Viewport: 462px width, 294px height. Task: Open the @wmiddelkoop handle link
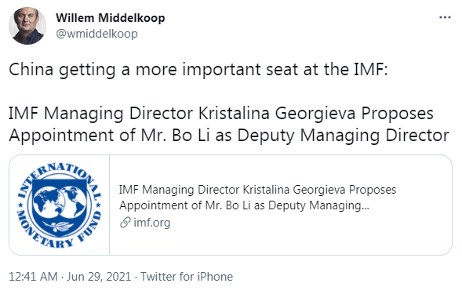click(x=96, y=34)
